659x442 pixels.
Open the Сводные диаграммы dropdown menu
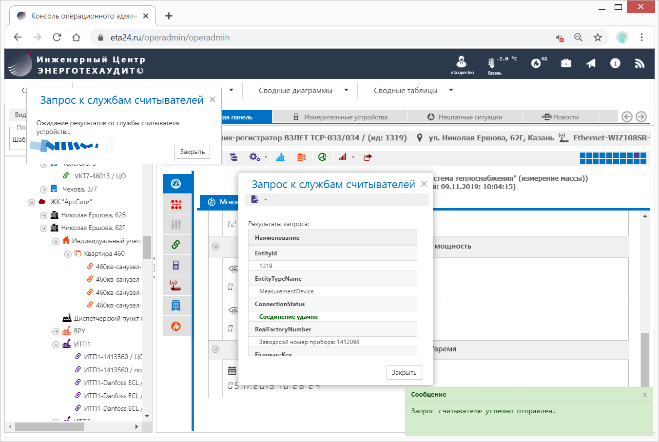pos(303,91)
